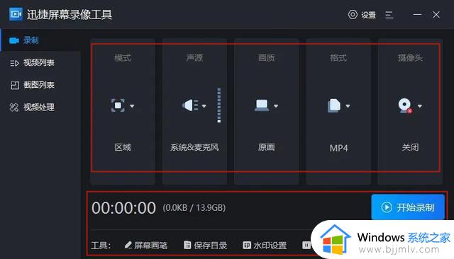Click the 系统&麦克风 sound source text
Screen dimensions: 454x259
click(194, 148)
